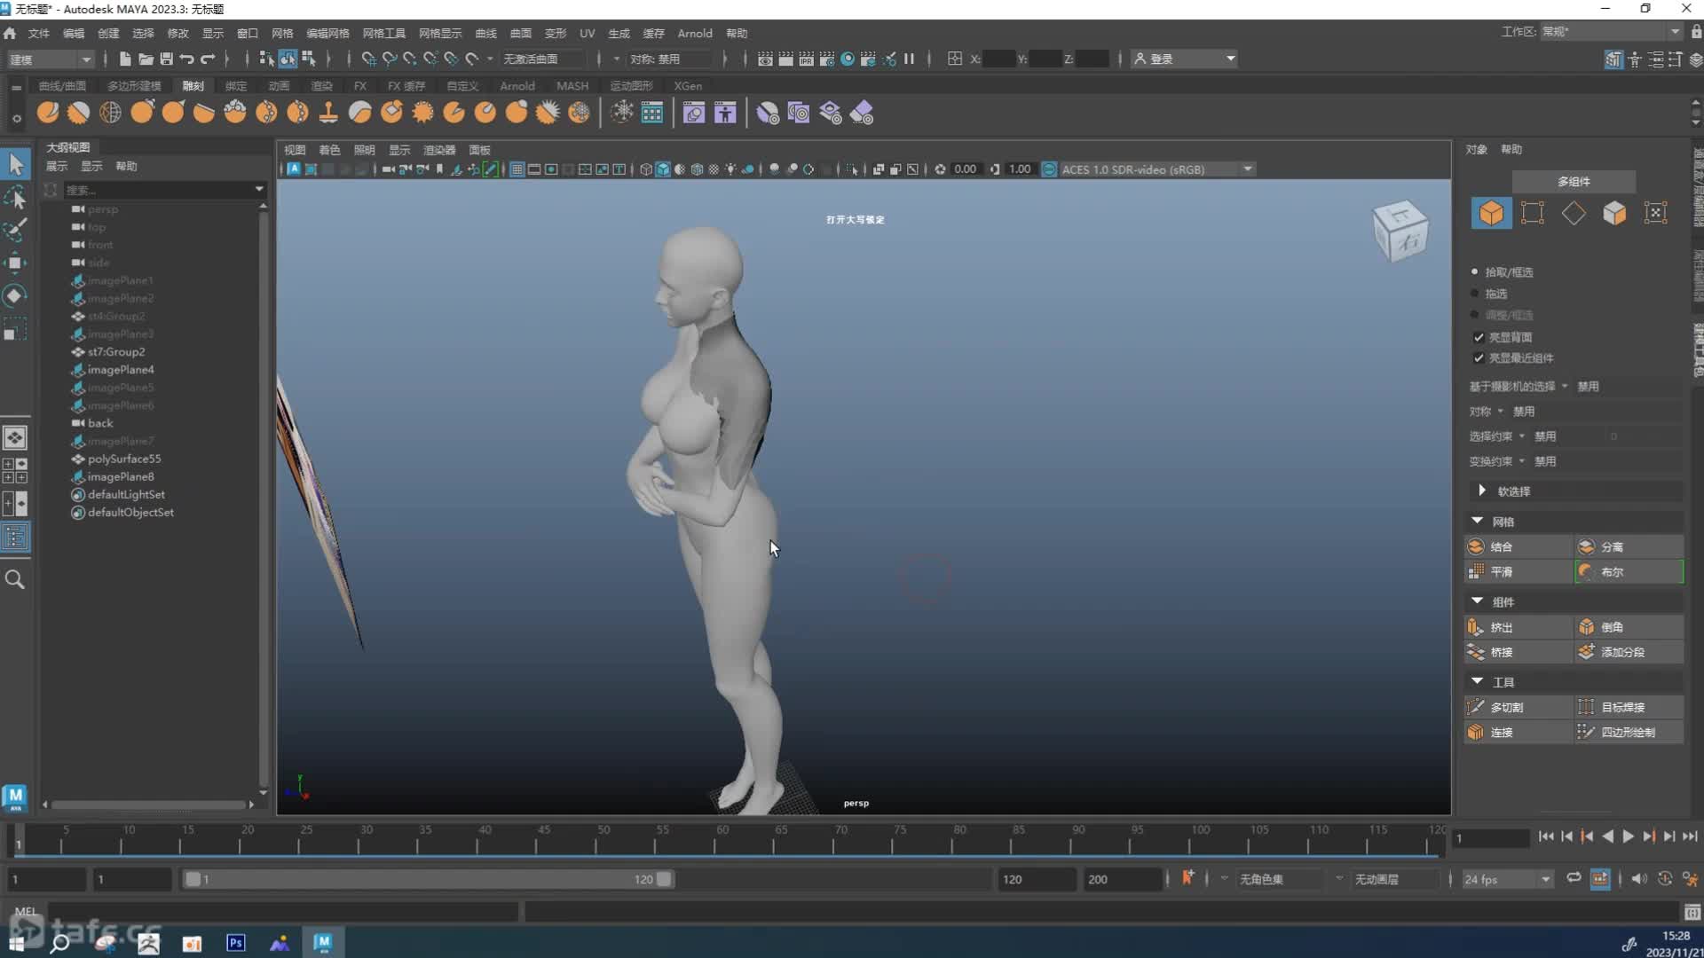Click the New Scene icon
Image resolution: width=1704 pixels, height=958 pixels.
[125, 59]
